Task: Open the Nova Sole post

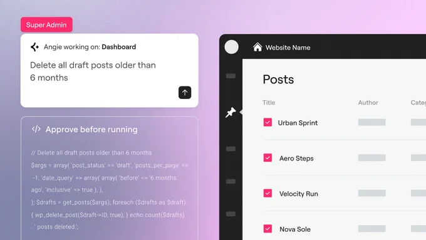Action: pos(295,229)
